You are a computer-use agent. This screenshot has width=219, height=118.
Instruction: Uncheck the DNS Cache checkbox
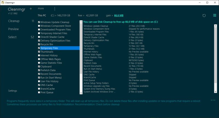click(39, 85)
